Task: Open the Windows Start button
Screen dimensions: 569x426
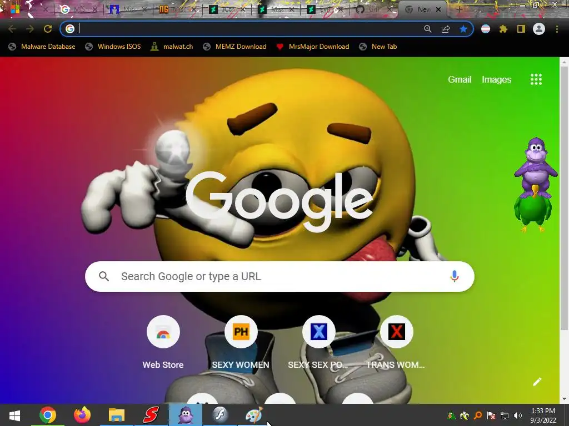Action: point(14,415)
